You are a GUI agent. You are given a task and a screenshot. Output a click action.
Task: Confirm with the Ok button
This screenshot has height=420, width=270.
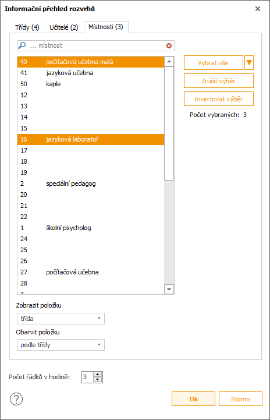pos(193,399)
